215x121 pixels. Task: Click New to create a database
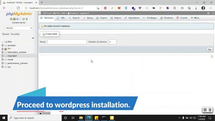10,42
